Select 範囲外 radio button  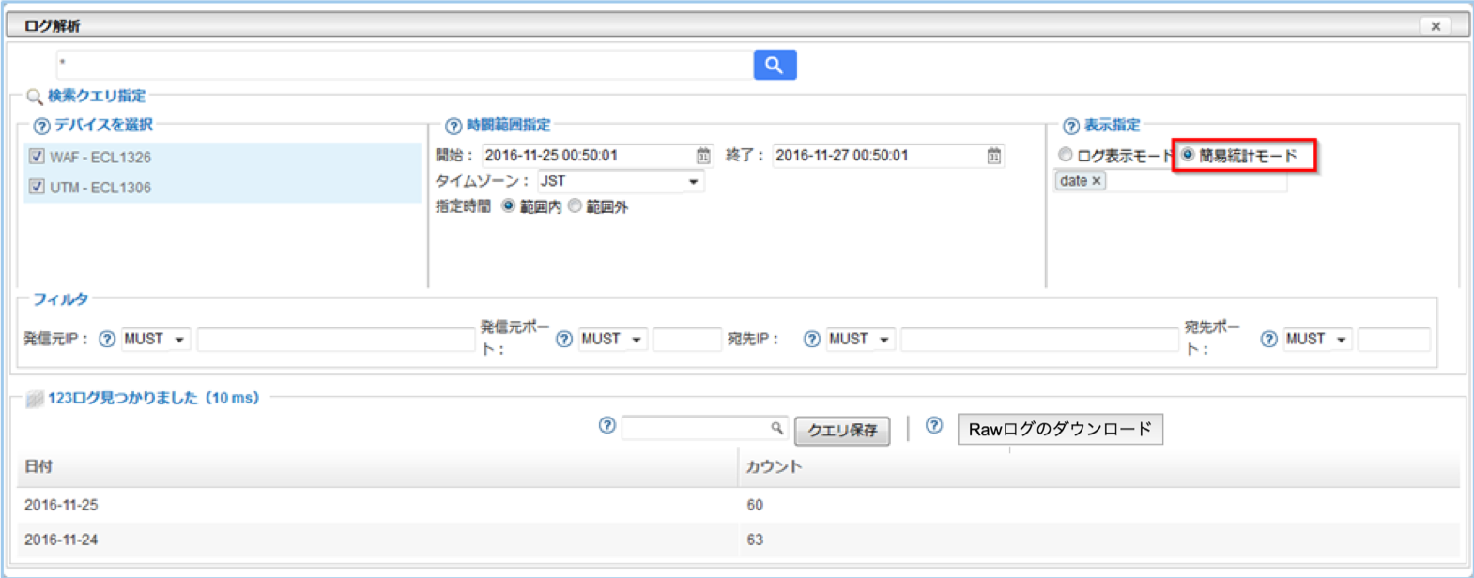[x=575, y=206]
